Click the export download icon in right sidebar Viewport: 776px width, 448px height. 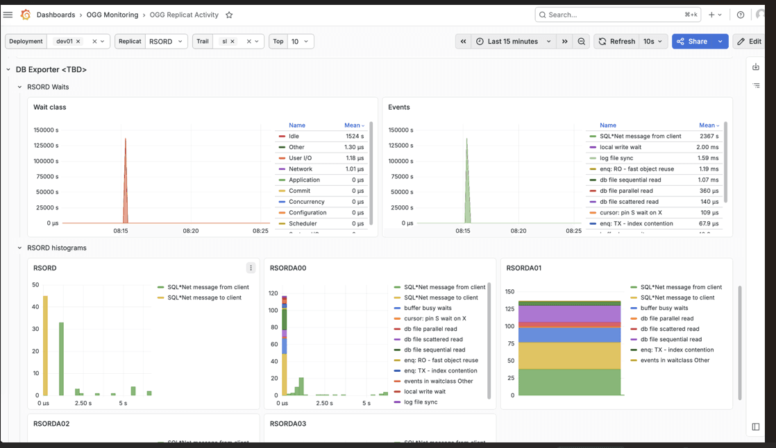point(756,67)
